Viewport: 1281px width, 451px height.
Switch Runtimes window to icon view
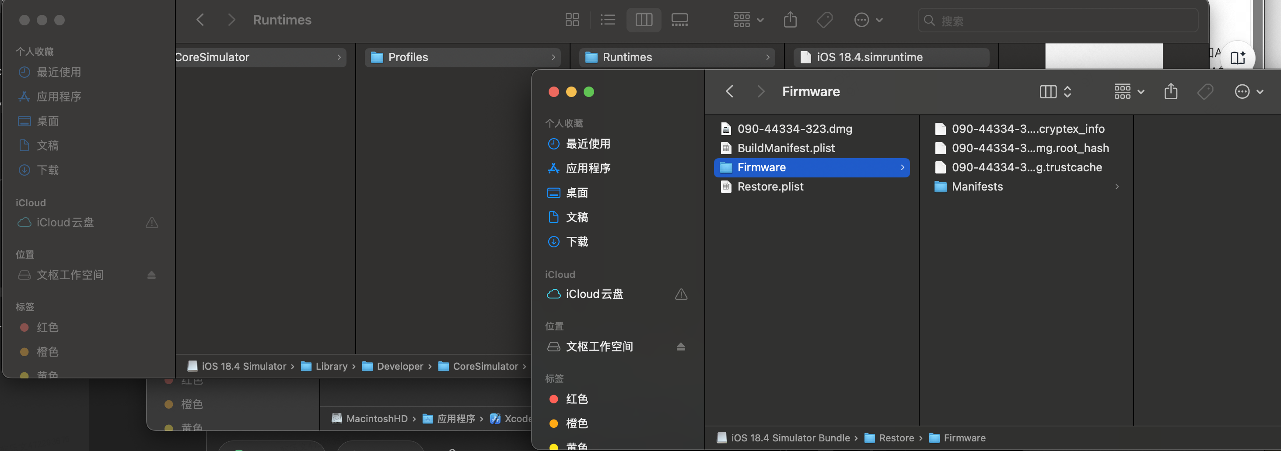click(572, 20)
